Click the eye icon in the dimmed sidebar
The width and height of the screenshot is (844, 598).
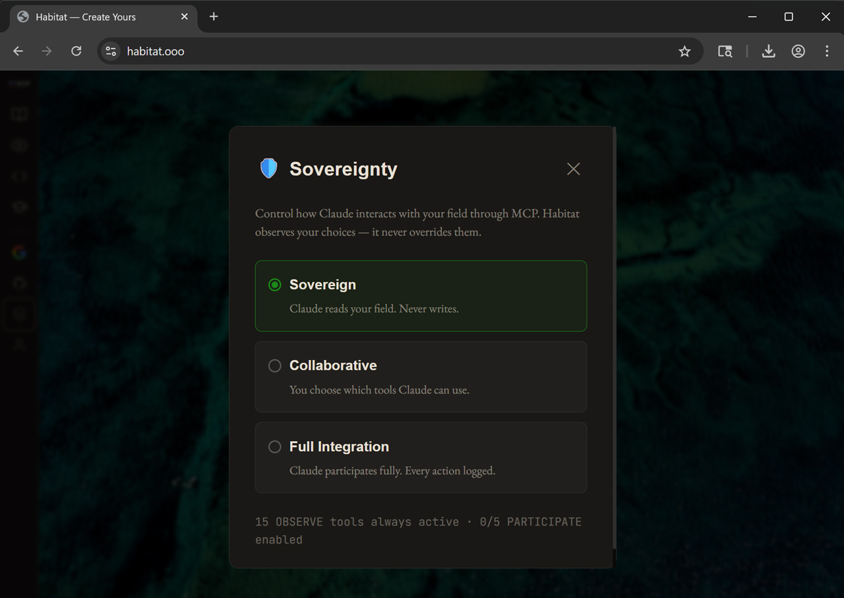(18, 146)
